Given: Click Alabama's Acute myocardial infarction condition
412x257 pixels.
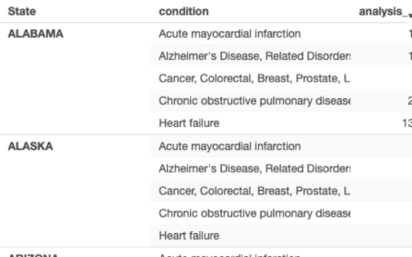Looking at the screenshot, I should point(229,34).
